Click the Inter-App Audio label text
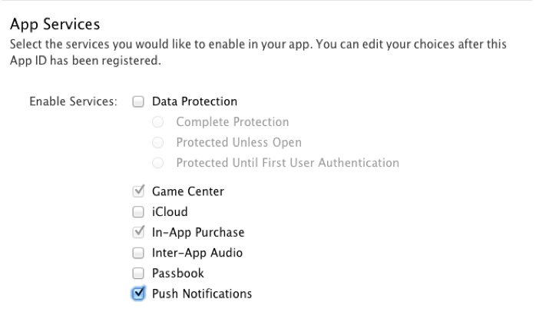This screenshot has width=536, height=332. [197, 253]
